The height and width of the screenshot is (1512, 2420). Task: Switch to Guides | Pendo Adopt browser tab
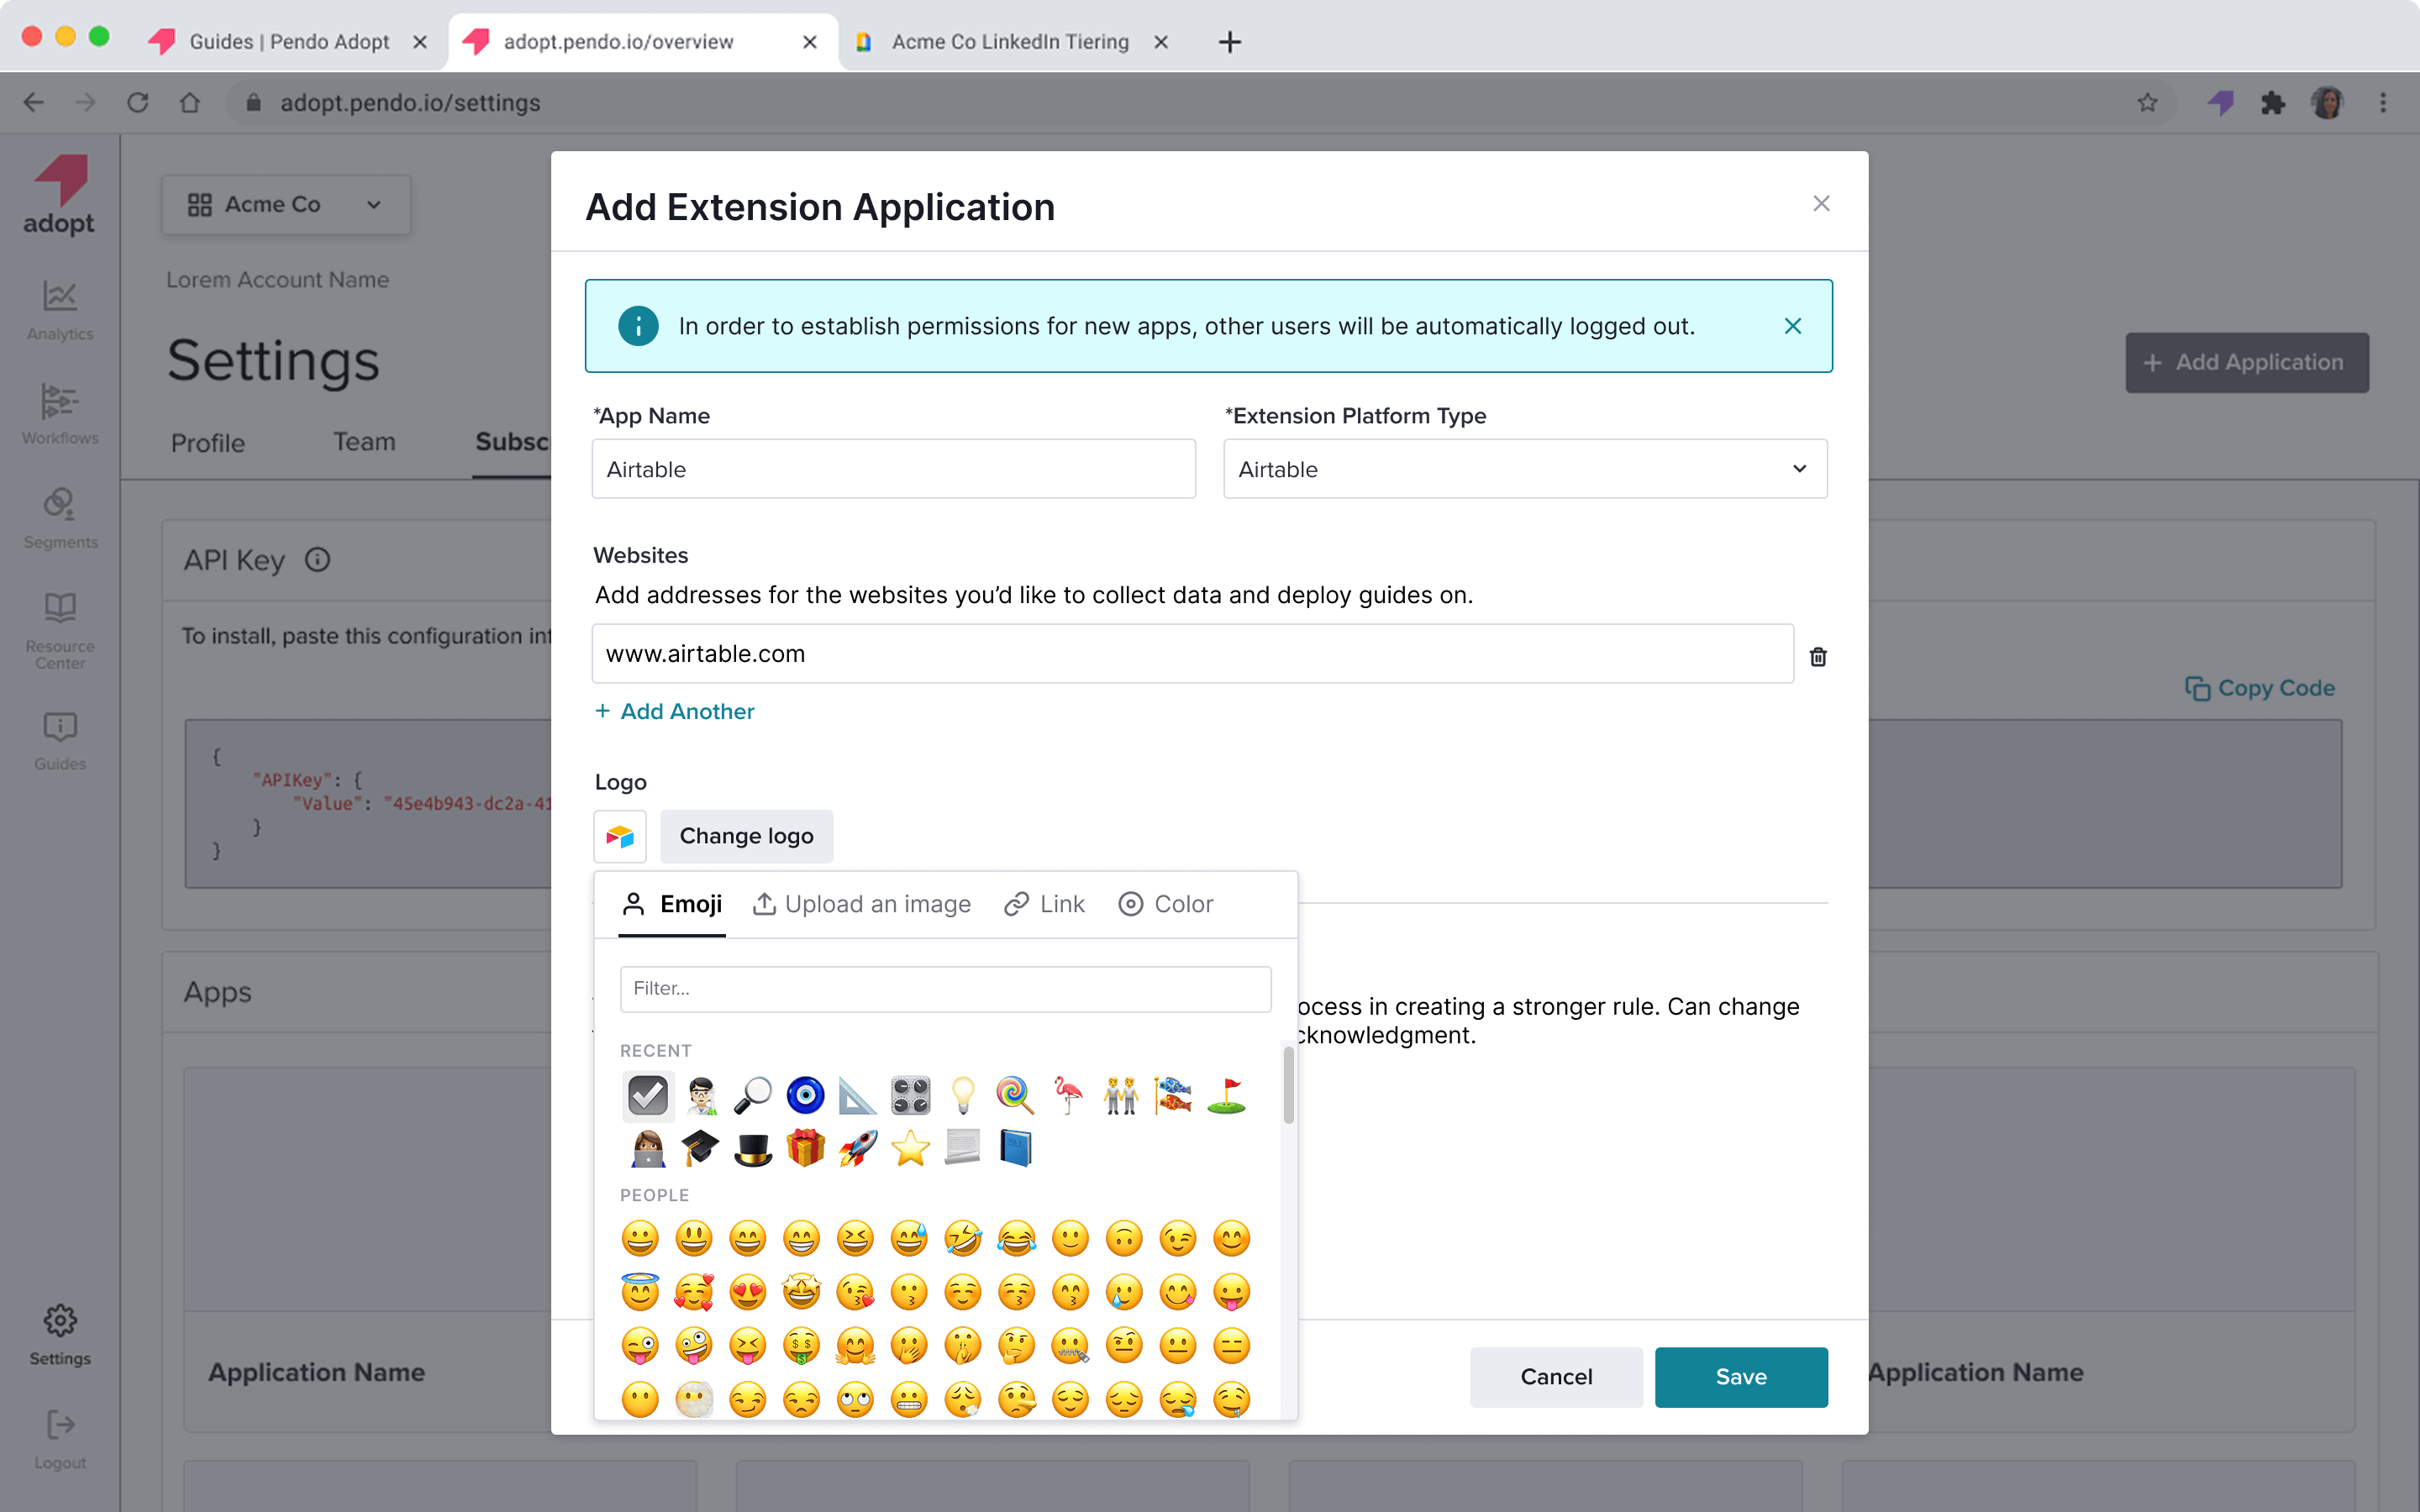[289, 41]
